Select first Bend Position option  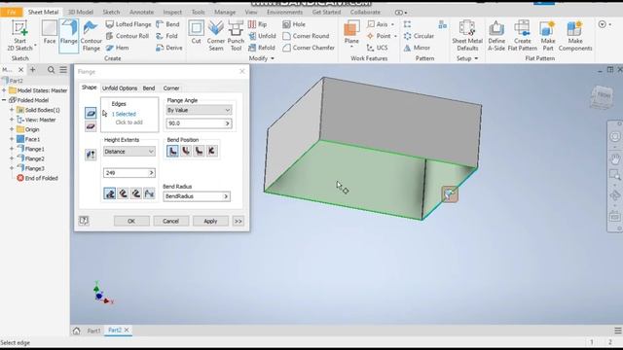(x=172, y=151)
